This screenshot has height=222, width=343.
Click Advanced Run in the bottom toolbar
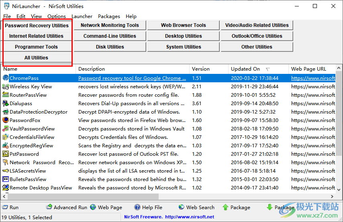(x=67, y=207)
